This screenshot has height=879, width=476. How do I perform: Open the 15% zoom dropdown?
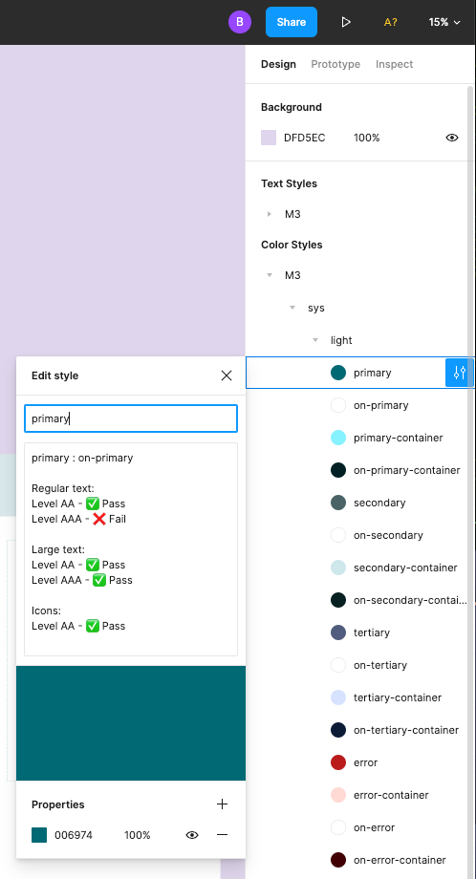[444, 22]
